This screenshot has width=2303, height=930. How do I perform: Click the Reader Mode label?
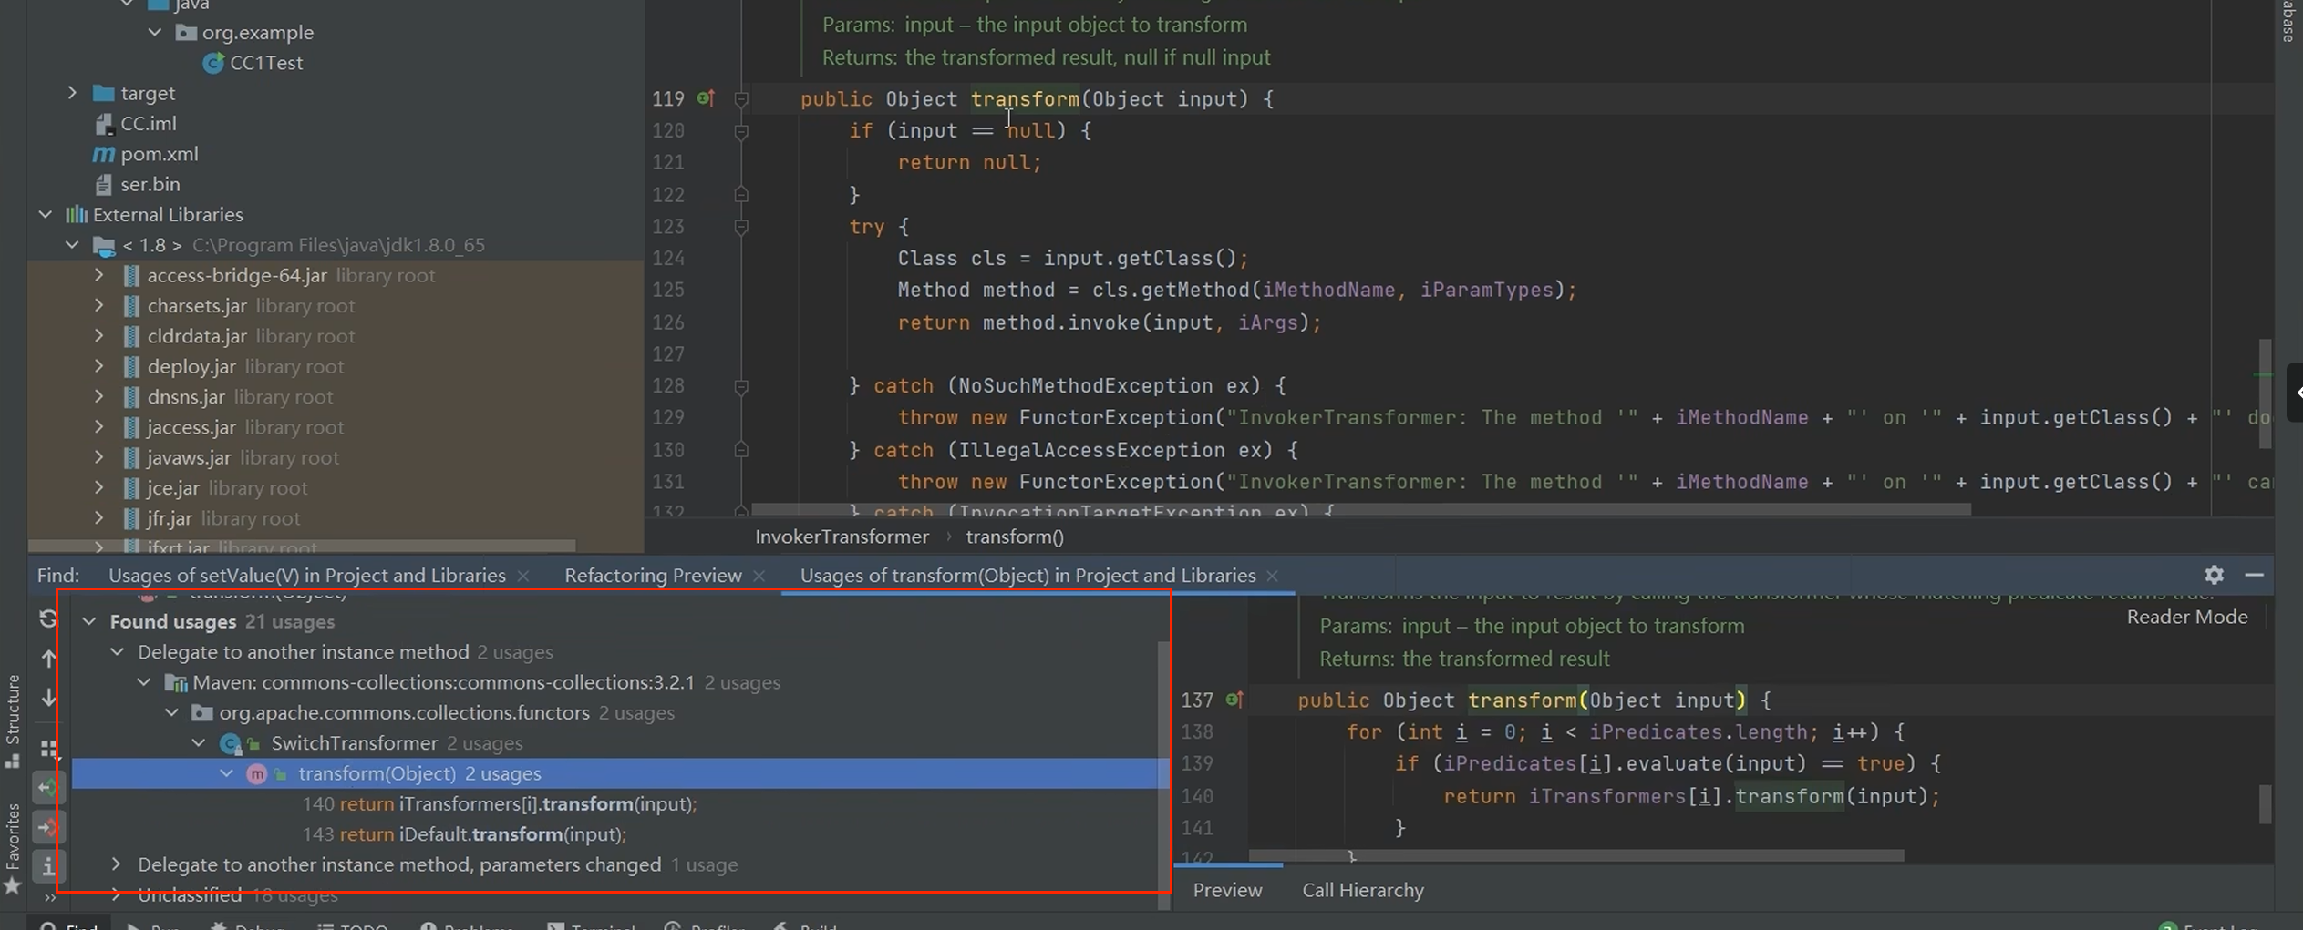point(2186,617)
